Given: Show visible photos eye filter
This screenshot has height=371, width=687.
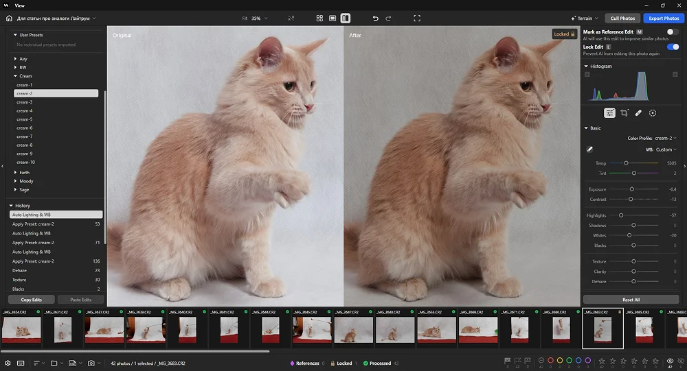Looking at the screenshot, I should (670, 361).
